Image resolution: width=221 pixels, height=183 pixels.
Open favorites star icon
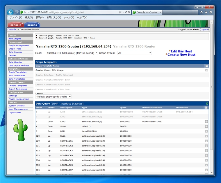[206, 12]
